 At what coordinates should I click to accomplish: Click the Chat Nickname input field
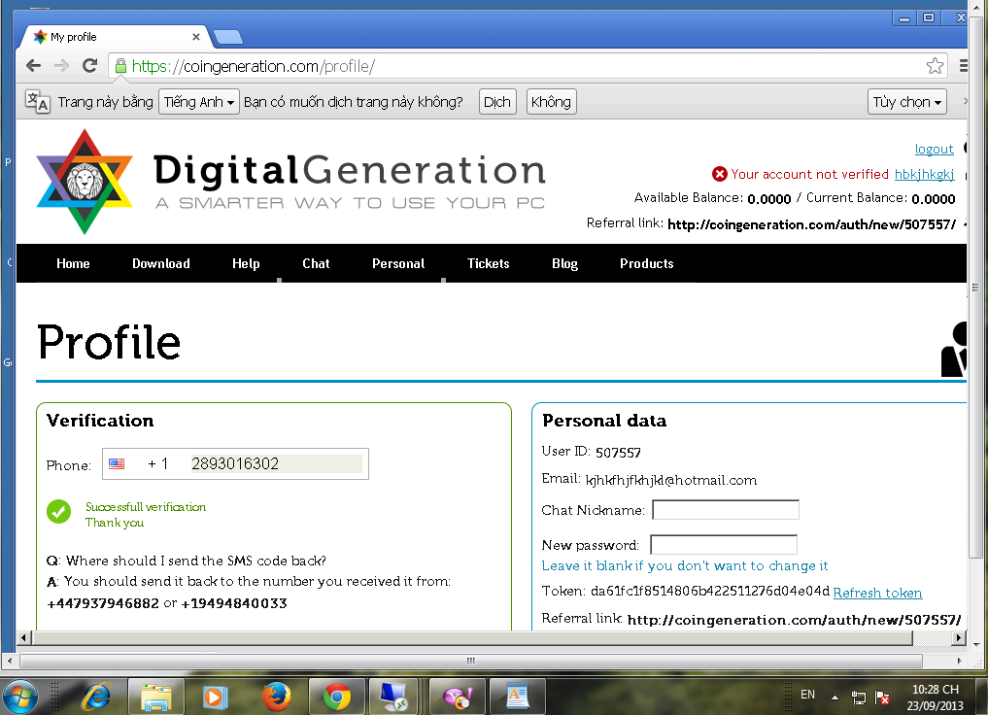(726, 510)
